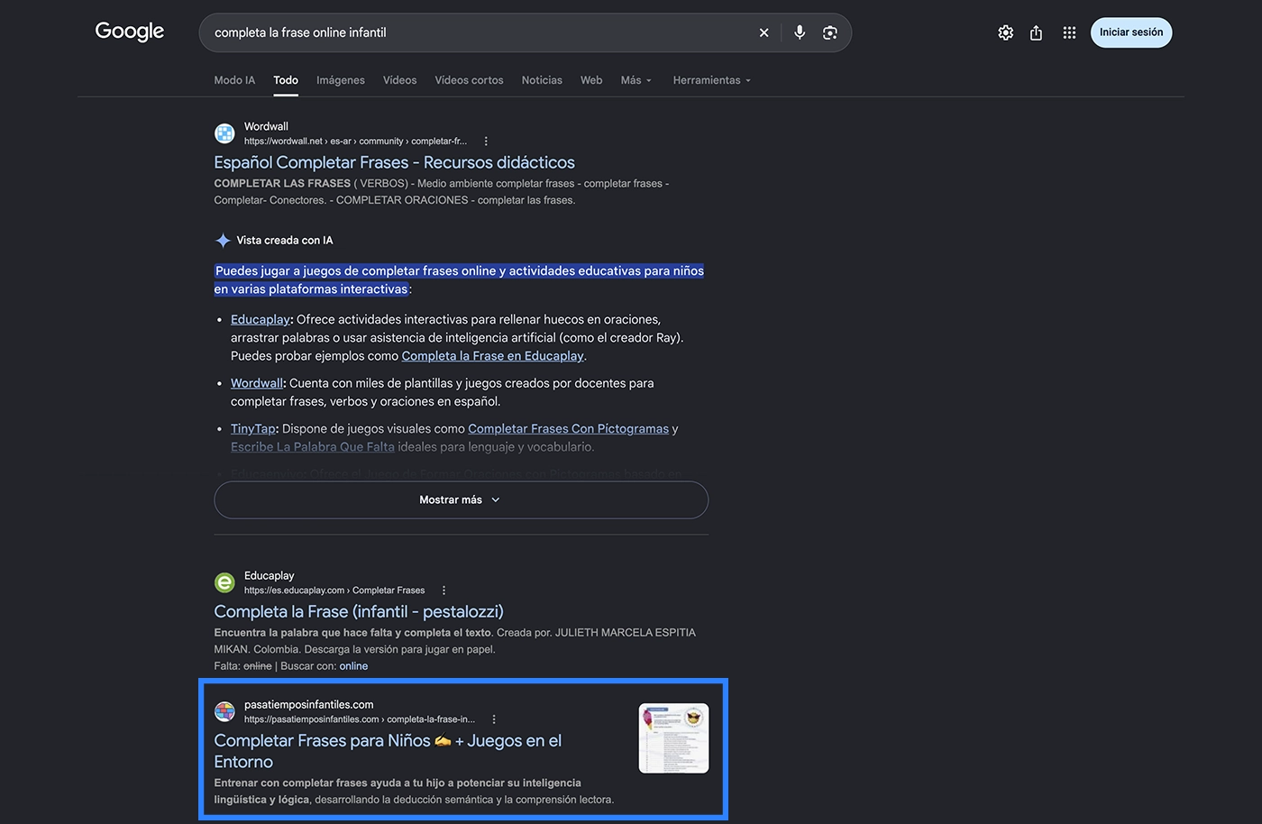1262x824 pixels.
Task: Open Español Completar Frases result
Action: pyautogui.click(x=394, y=162)
